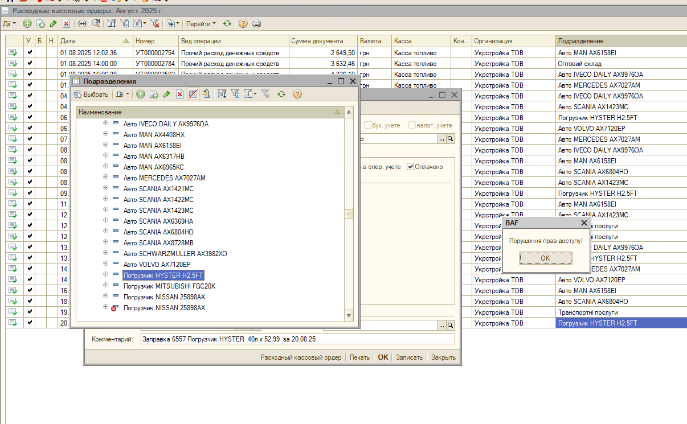Open the Дії menu in Подразделения window
Image resolution: width=687 pixels, height=424 pixels.
coord(122,94)
